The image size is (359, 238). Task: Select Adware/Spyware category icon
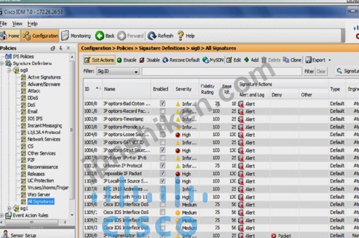tap(23, 84)
